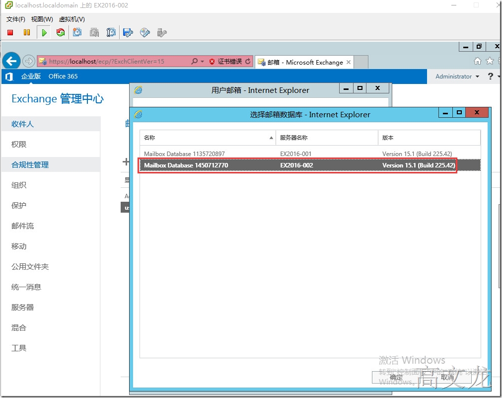Click the USB device connect icon

coord(162,32)
